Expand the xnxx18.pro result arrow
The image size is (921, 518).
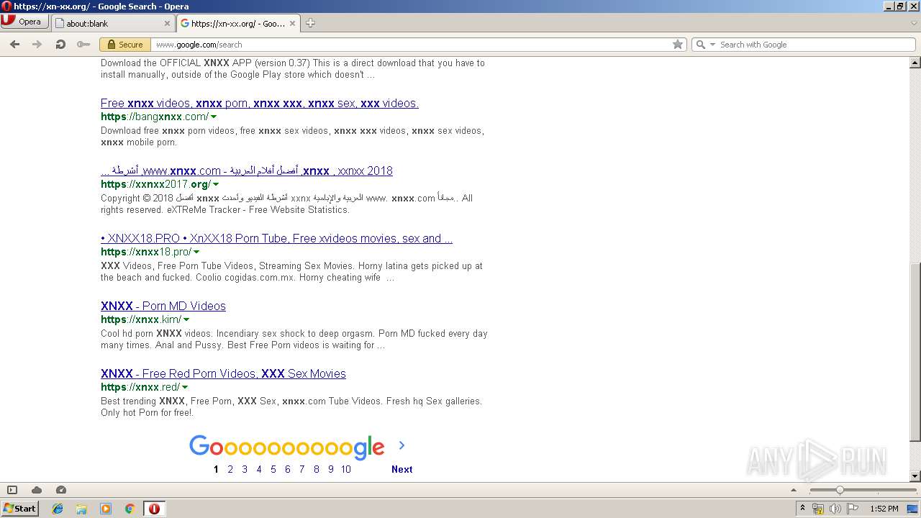(196, 252)
